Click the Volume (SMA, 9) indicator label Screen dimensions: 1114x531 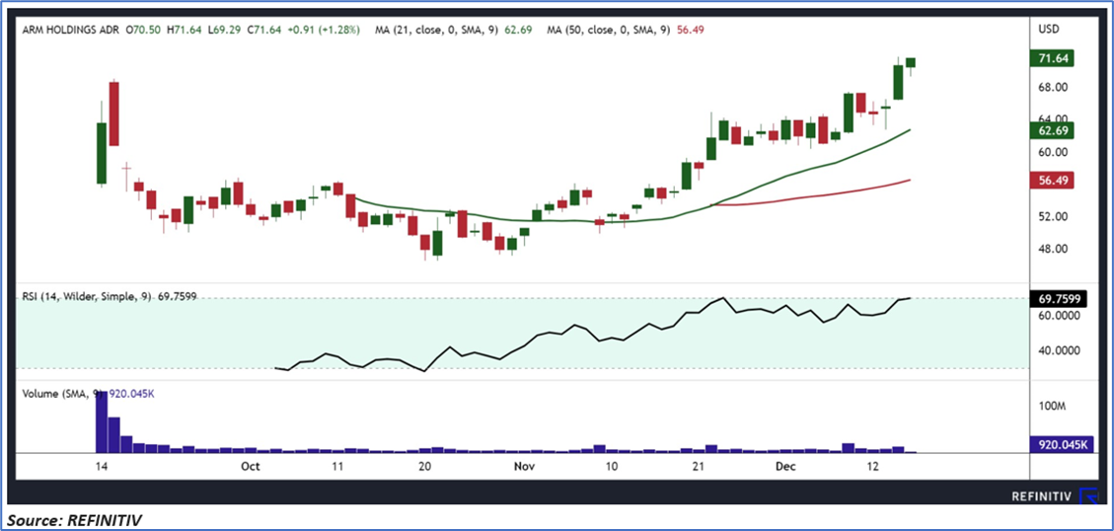pyautogui.click(x=65, y=393)
